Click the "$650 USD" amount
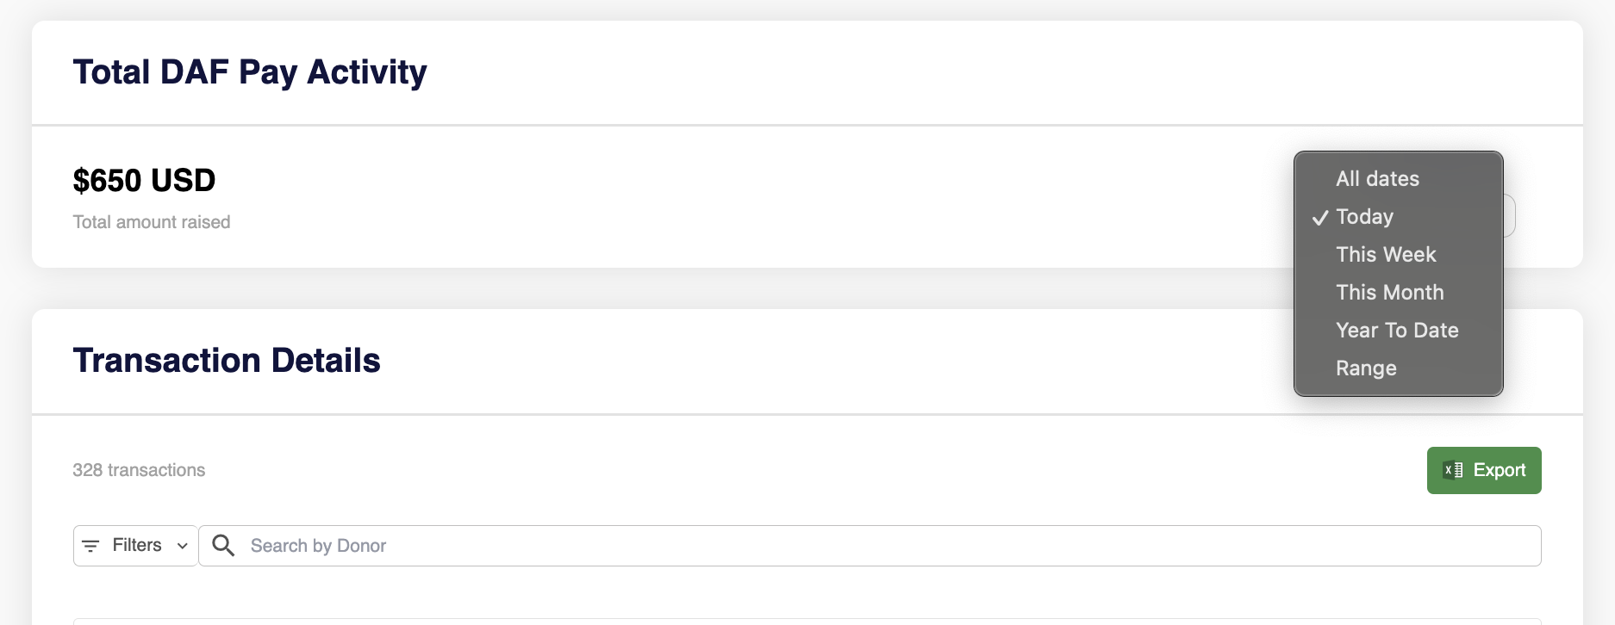 144,181
